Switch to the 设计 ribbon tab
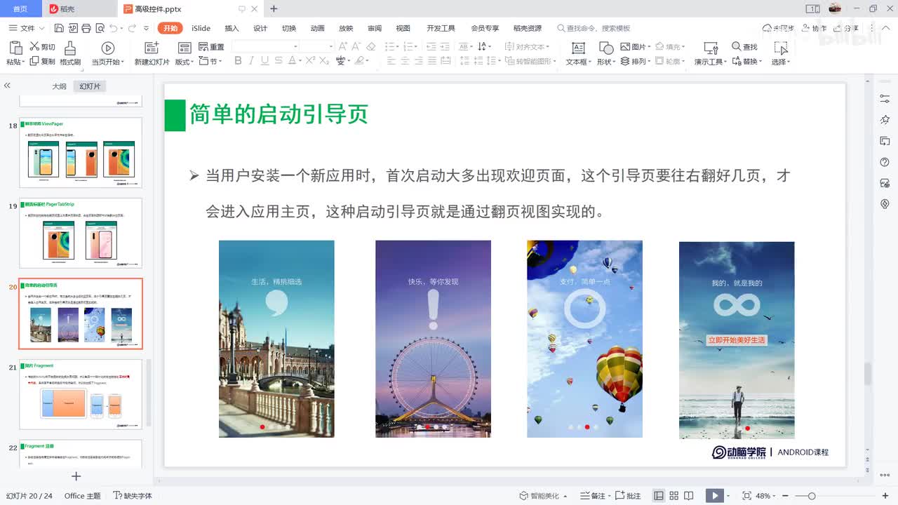The width and height of the screenshot is (898, 505). pos(260,28)
